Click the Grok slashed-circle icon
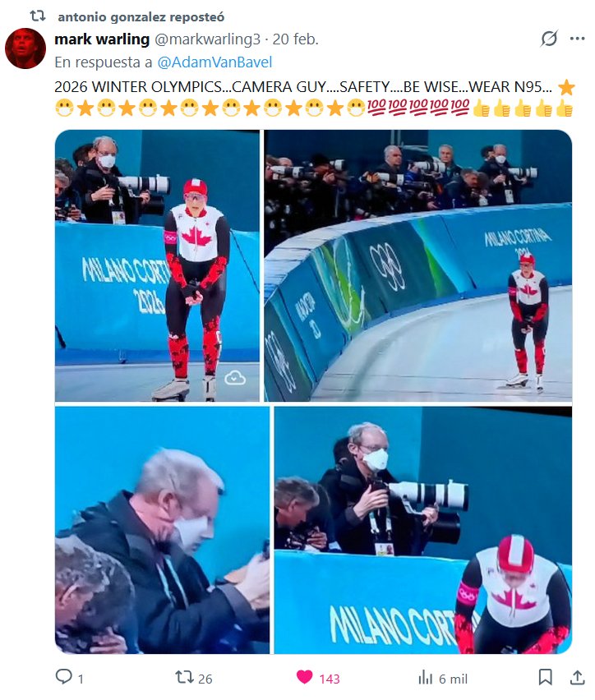Viewport: 595px width, 700px height. tap(549, 39)
